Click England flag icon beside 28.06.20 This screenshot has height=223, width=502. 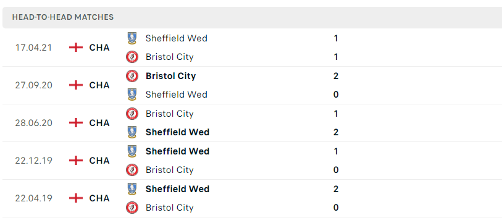(x=75, y=123)
